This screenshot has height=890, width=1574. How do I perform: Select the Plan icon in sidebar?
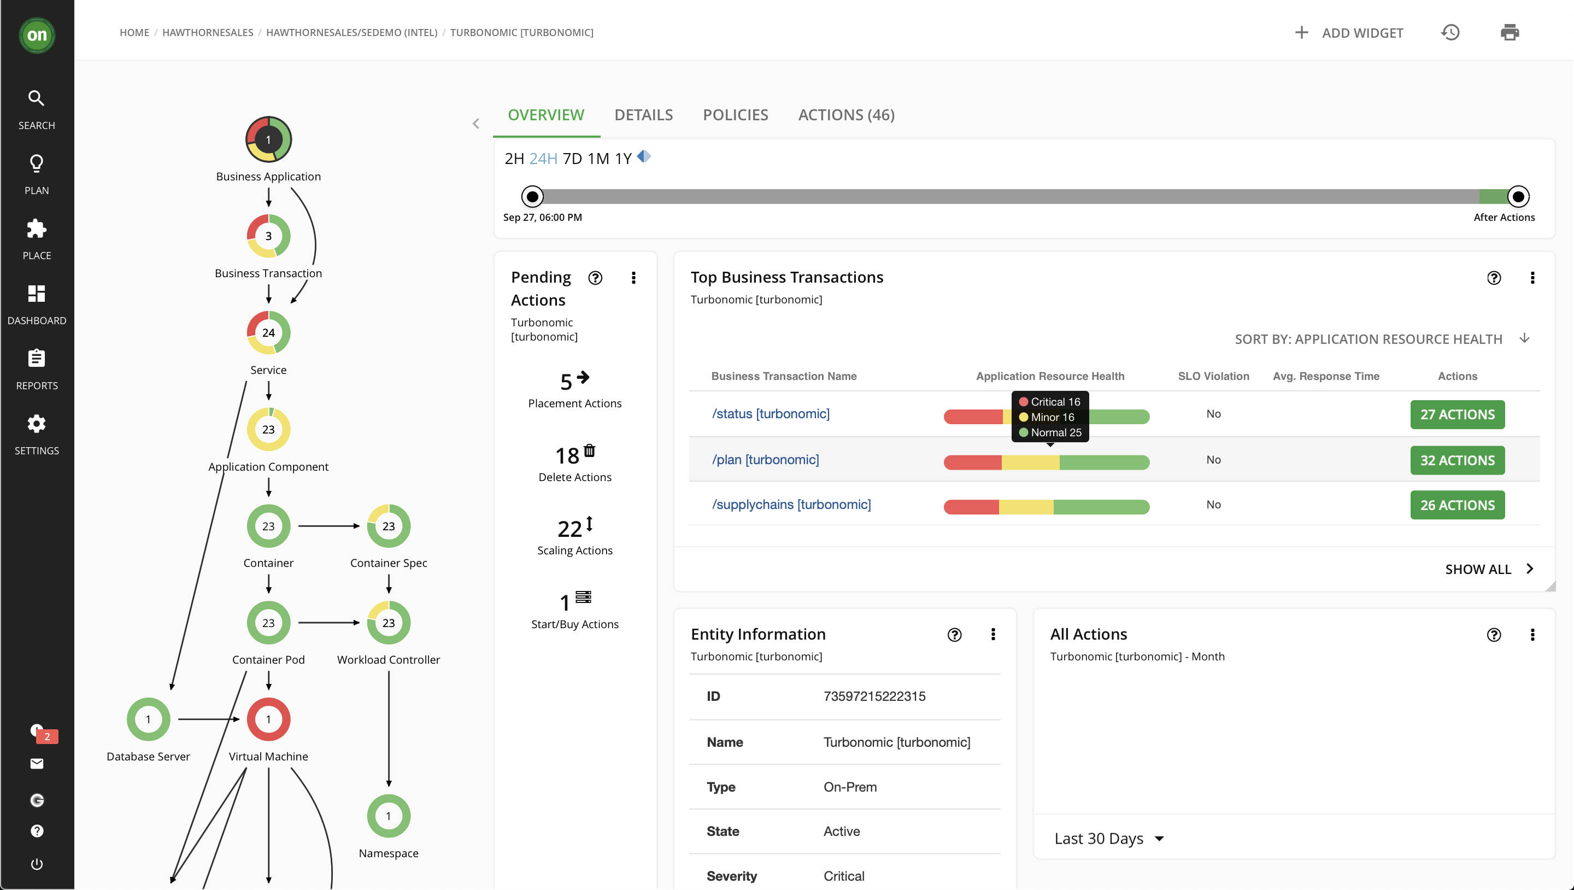point(37,173)
